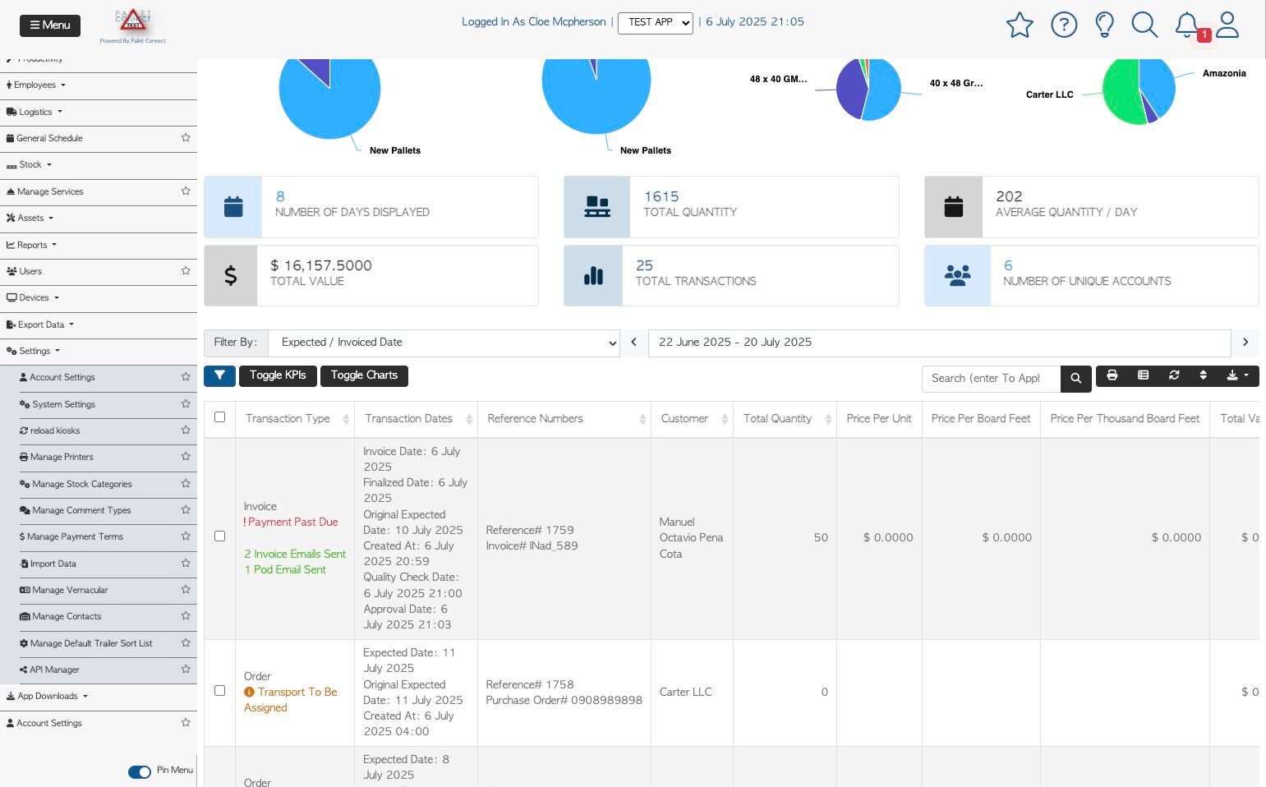Image resolution: width=1266 pixels, height=787 pixels.
Task: Open the help question mark icon
Action: (1064, 25)
